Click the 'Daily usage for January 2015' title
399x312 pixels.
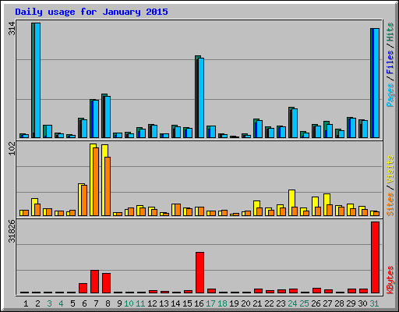(91, 12)
